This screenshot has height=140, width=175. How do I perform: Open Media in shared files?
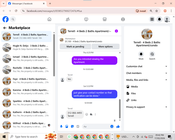(x=147, y=87)
